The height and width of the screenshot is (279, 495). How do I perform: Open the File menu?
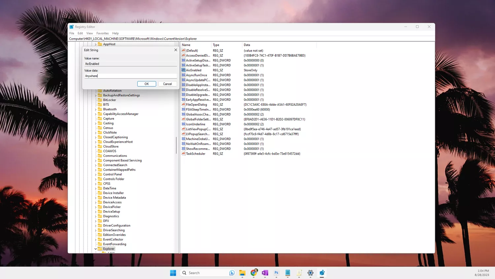(x=72, y=33)
